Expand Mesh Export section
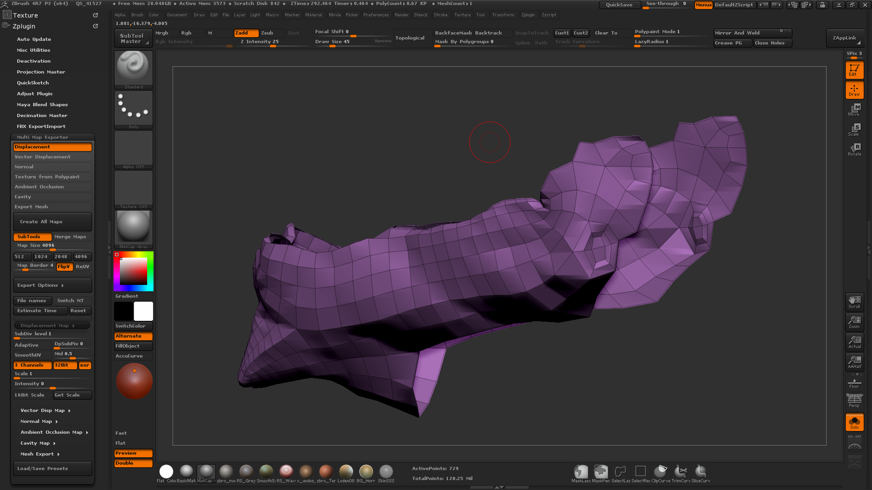The width and height of the screenshot is (872, 490). 40,454
